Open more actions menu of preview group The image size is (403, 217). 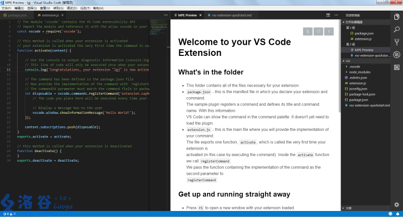(x=336, y=15)
